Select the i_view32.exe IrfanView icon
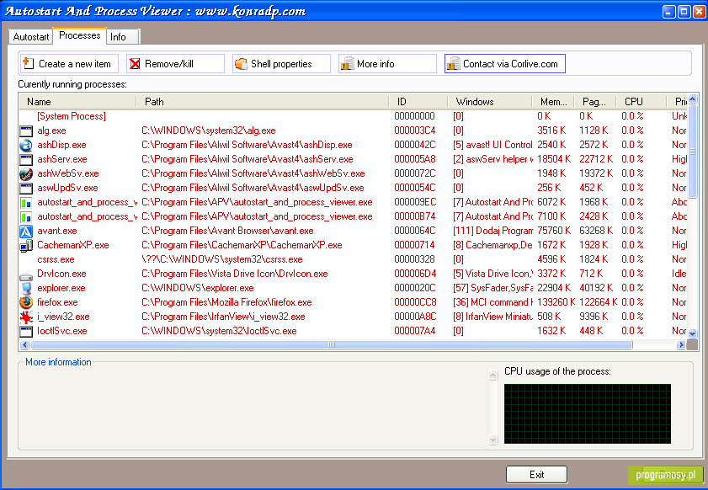The width and height of the screenshot is (708, 490). coord(26,317)
